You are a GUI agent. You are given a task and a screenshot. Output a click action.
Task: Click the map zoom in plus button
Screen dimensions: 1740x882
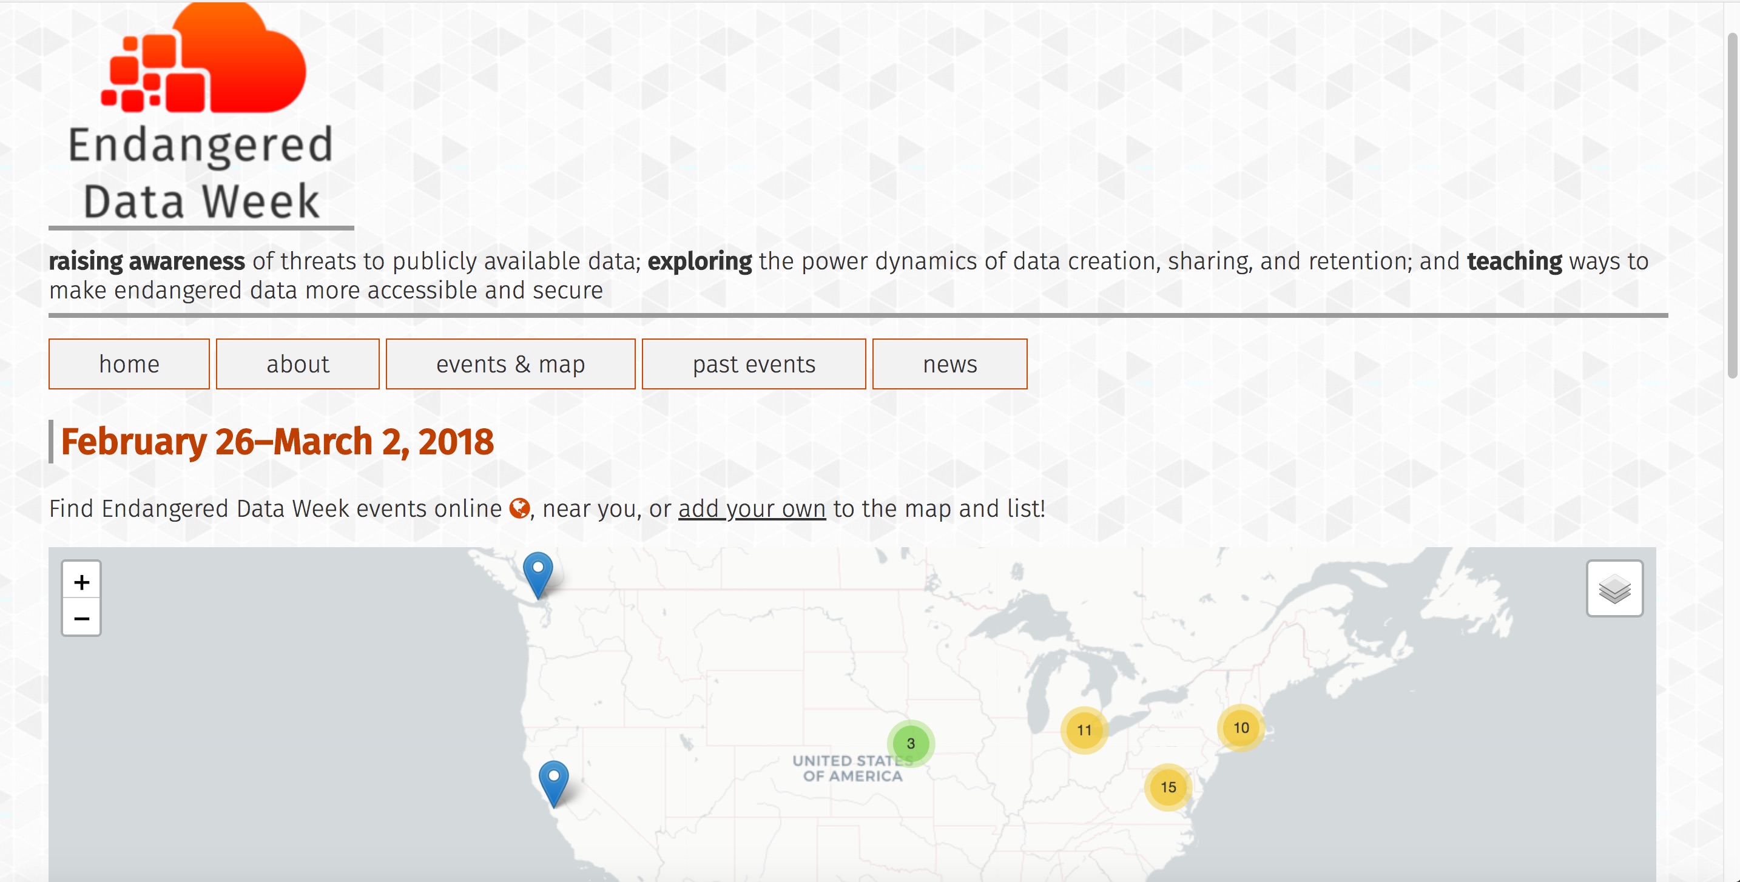[81, 582]
